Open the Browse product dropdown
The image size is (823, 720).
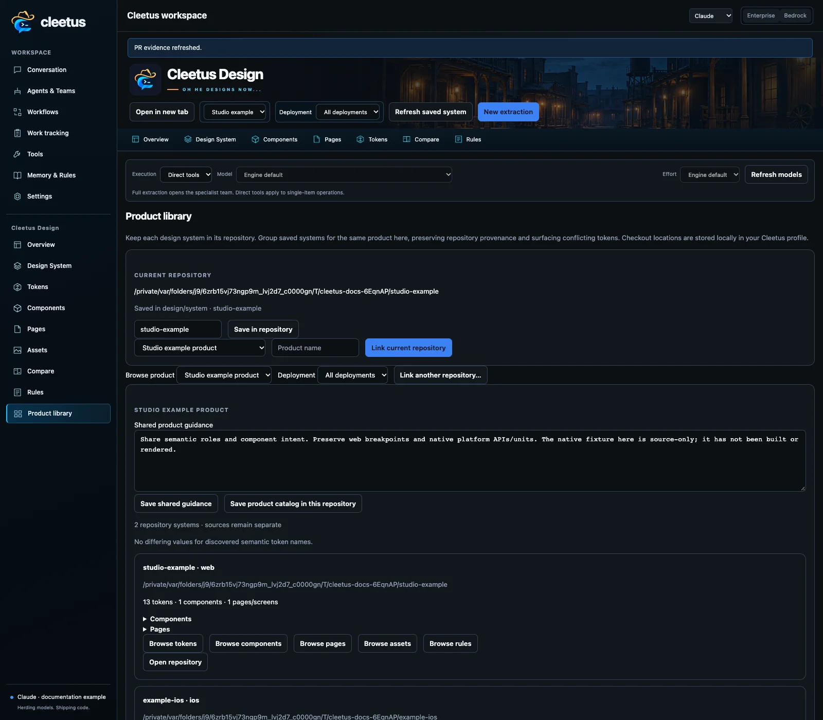click(224, 375)
